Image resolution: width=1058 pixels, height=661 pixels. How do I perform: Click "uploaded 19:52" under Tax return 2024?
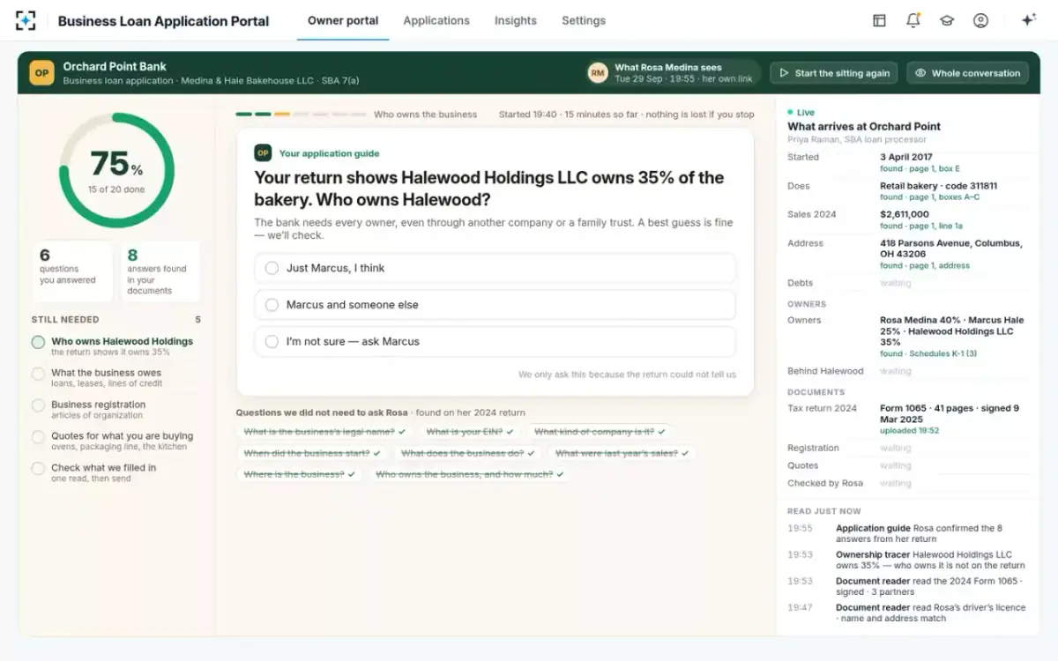(x=909, y=431)
